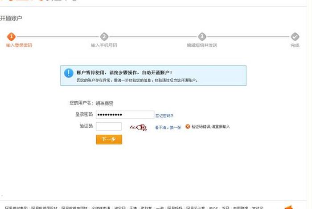Click the 完成 step label
Screen dimensions: 312x209
(x=295, y=45)
